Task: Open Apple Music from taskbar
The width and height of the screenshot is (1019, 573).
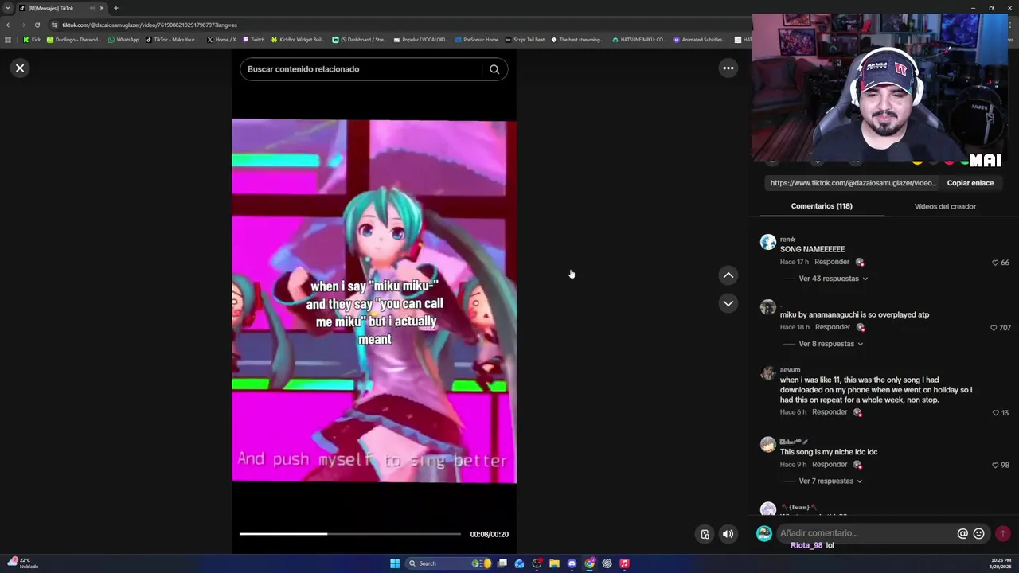Action: tap(624, 563)
